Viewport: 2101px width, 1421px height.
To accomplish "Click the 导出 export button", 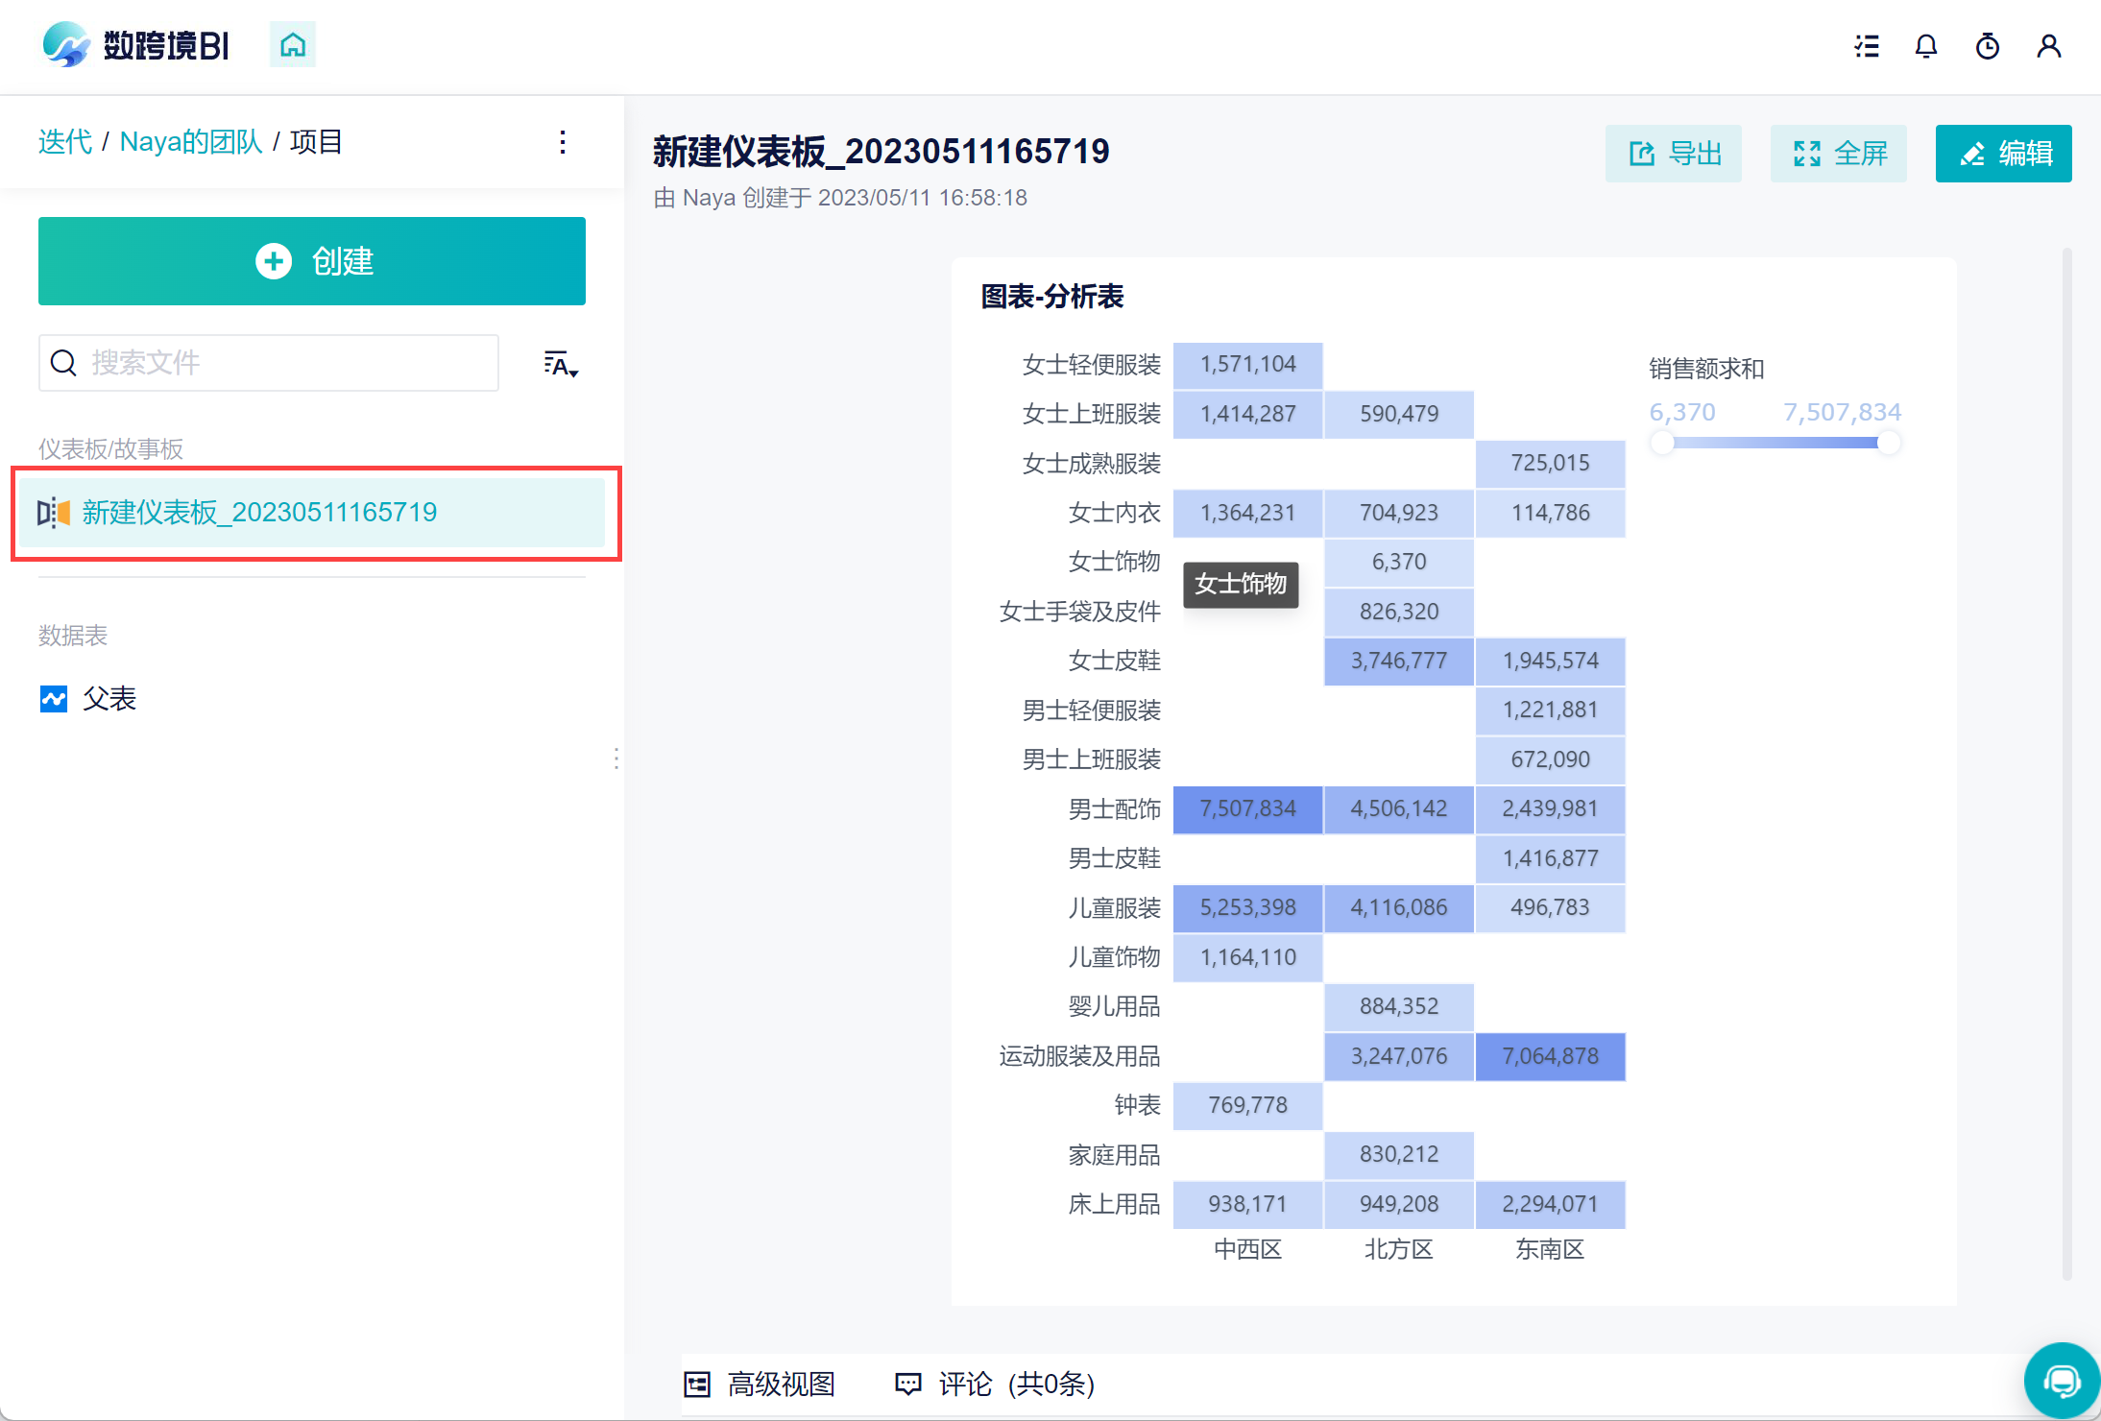I will 1674,154.
